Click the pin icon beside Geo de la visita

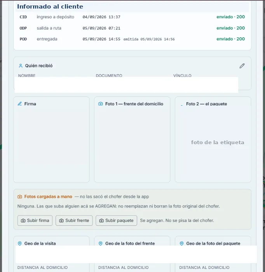(x=20, y=243)
